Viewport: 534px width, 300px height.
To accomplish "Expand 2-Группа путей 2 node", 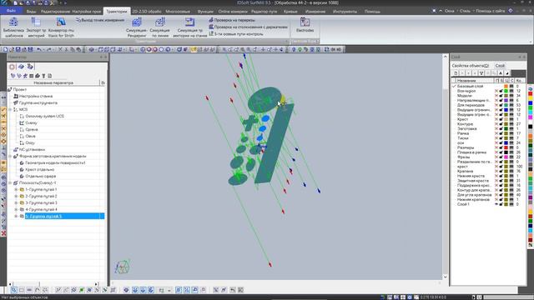I will tap(16, 197).
